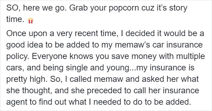This screenshot has width=212, height=111.
Task: Click the phrase "good idea"
Action: [x=25, y=45]
